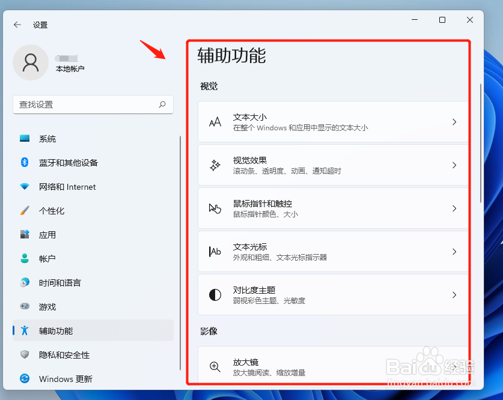Open the 应用 category
The image size is (503, 400).
(x=93, y=235)
